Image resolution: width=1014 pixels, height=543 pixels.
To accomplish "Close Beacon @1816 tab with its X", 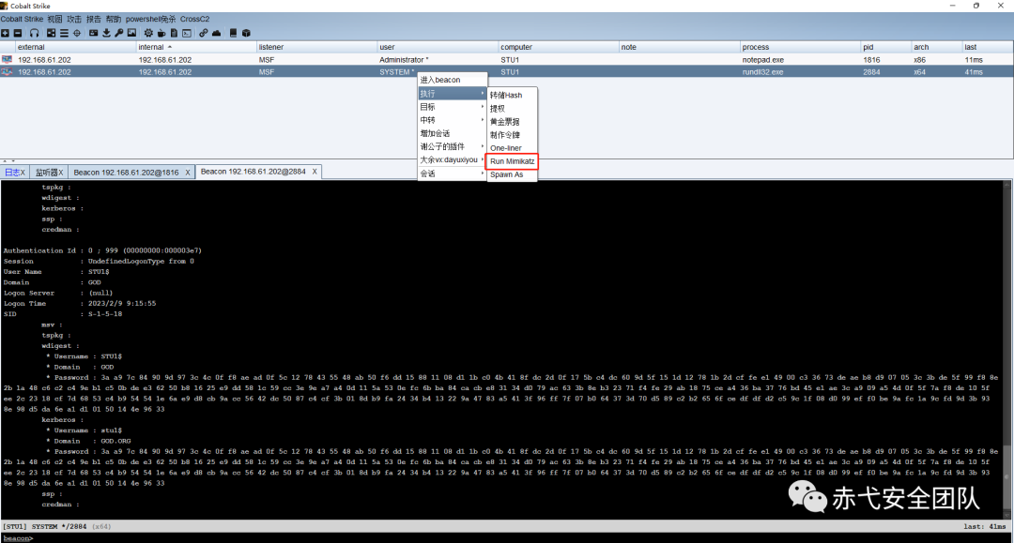I will tap(188, 173).
